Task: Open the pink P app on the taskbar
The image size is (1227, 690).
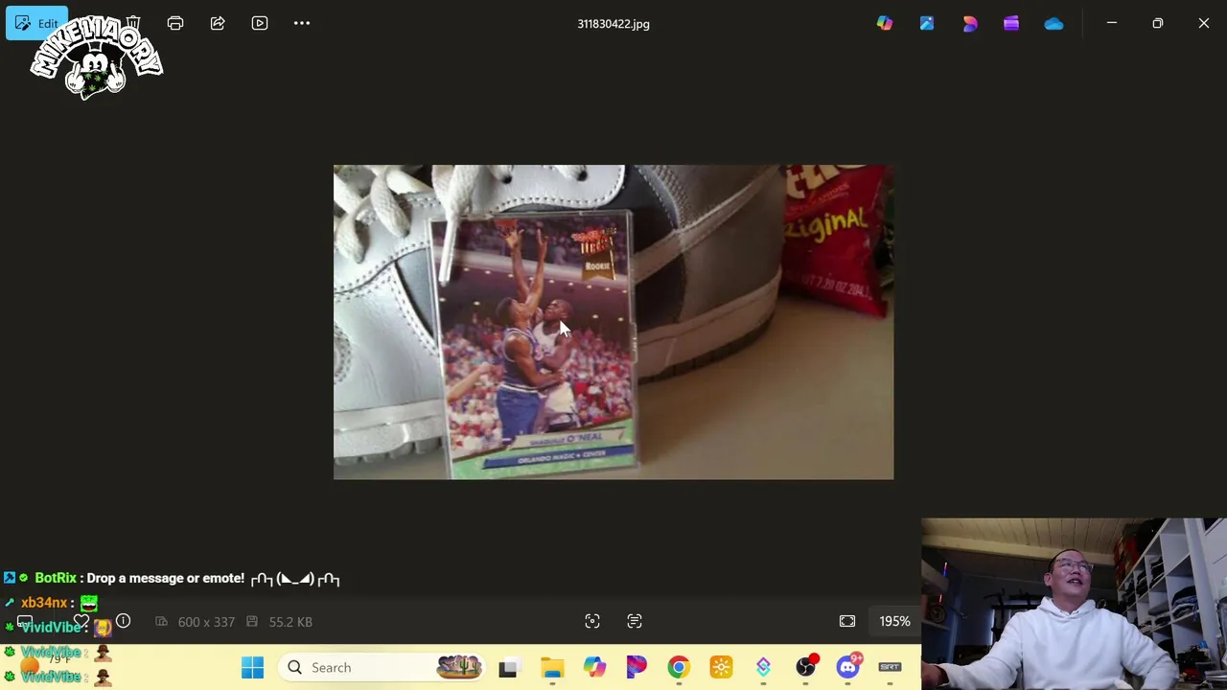Action: [x=637, y=667]
